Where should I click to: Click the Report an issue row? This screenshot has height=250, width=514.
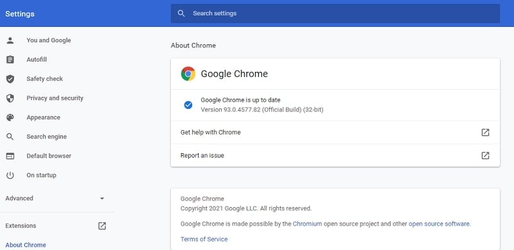(x=335, y=155)
